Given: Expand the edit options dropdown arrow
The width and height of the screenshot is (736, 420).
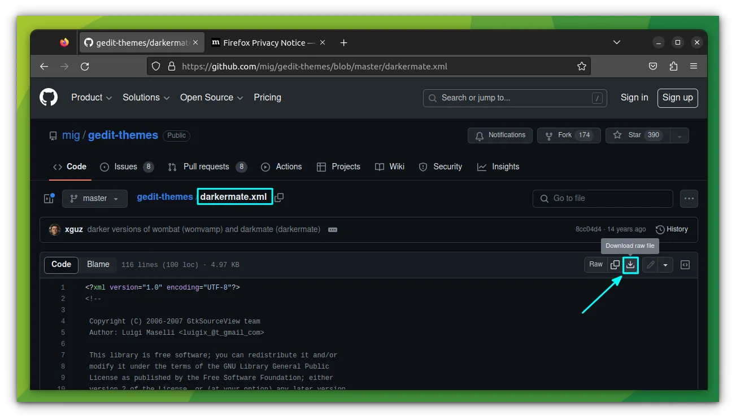Looking at the screenshot, I should [665, 264].
